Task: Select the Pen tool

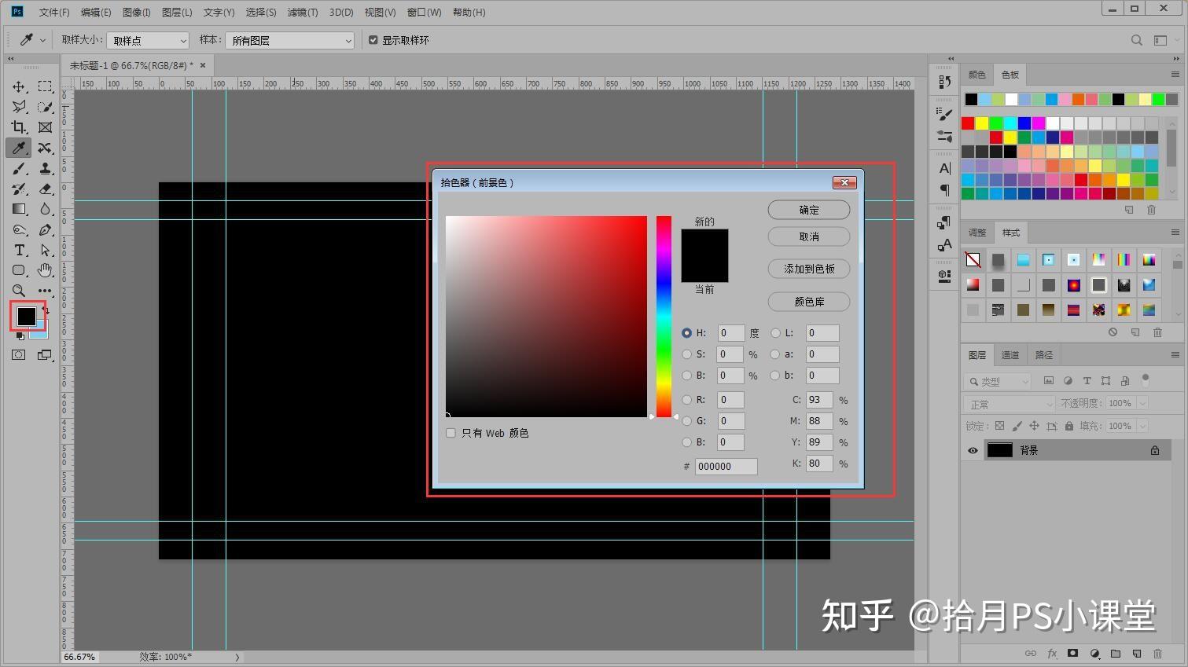Action: 45,229
